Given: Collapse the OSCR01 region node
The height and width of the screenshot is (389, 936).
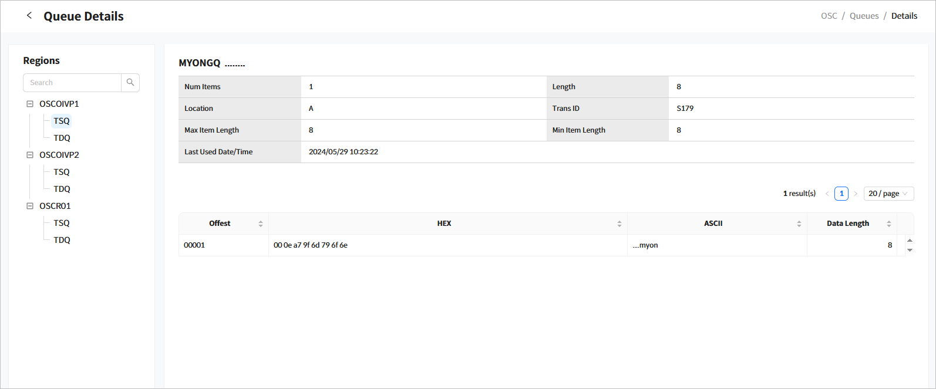Looking at the screenshot, I should (30, 206).
